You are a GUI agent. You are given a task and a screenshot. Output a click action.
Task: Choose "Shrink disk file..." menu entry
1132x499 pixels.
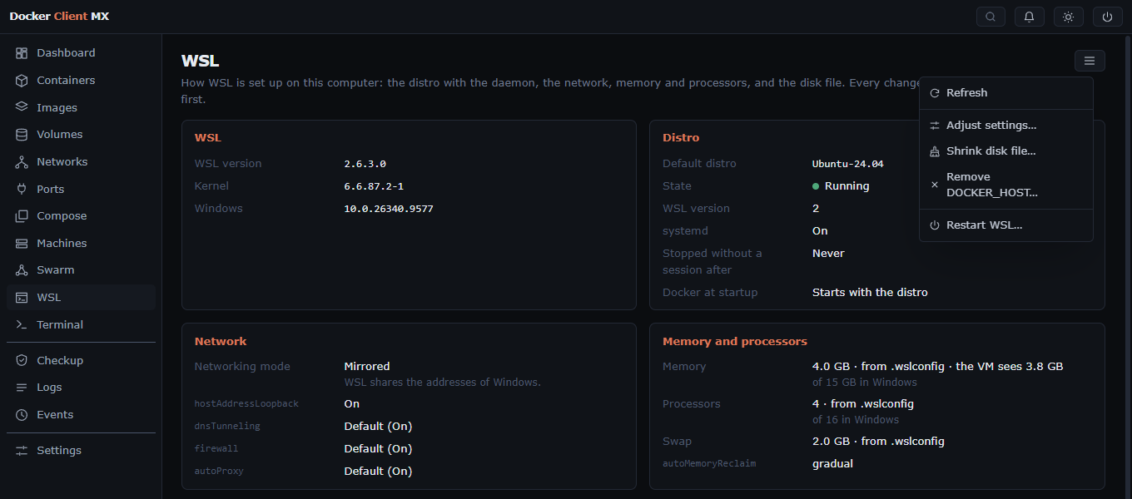[x=1006, y=151]
